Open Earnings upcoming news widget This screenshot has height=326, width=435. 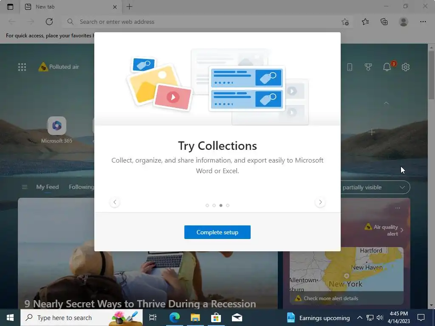click(x=319, y=318)
